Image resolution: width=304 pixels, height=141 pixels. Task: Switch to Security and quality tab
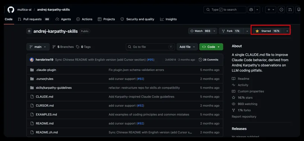click(x=137, y=19)
